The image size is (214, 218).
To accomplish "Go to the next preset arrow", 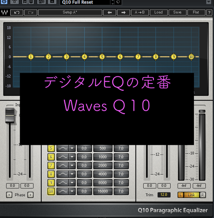I will pos(123,13).
